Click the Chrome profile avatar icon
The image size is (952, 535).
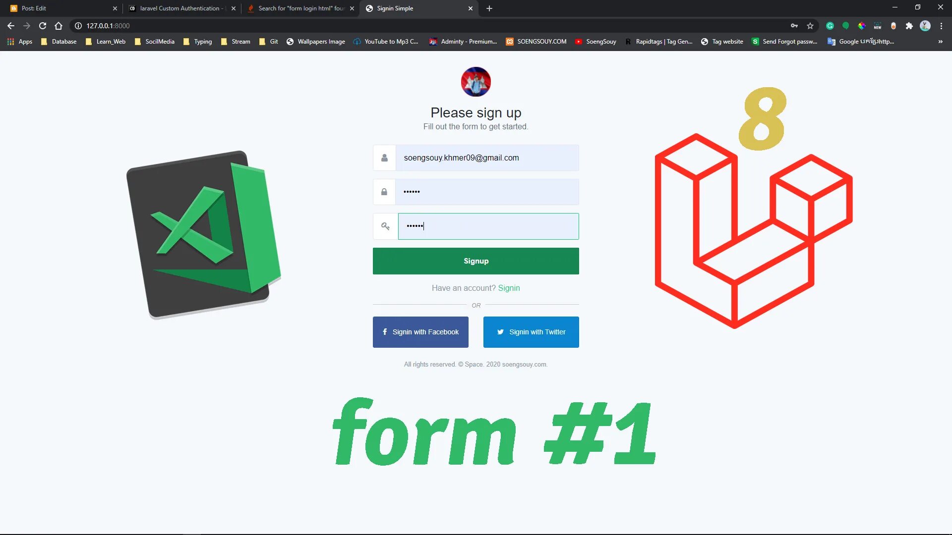(x=925, y=26)
